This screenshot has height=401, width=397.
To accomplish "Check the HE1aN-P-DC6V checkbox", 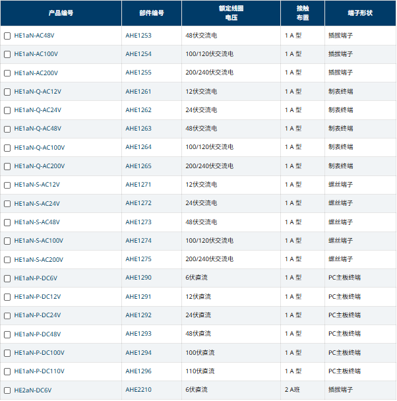I will point(7,278).
